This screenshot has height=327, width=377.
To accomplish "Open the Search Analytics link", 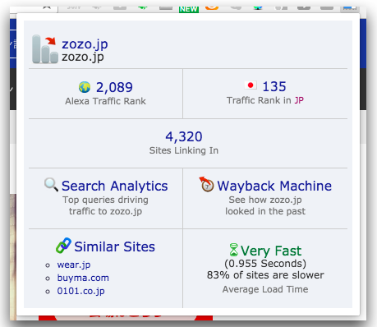I will [114, 186].
